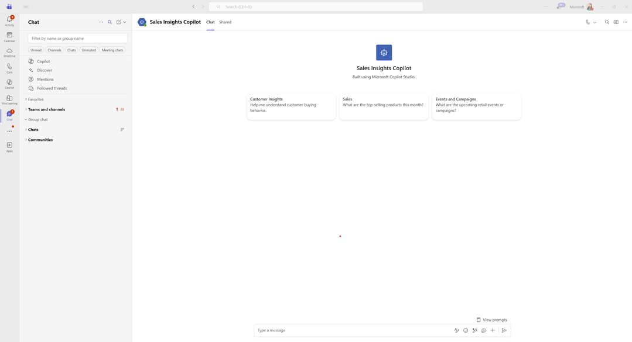Expand the Communities section
The image size is (632, 342).
[39, 140]
